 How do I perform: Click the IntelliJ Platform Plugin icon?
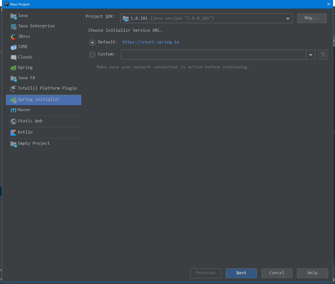[x=13, y=89]
